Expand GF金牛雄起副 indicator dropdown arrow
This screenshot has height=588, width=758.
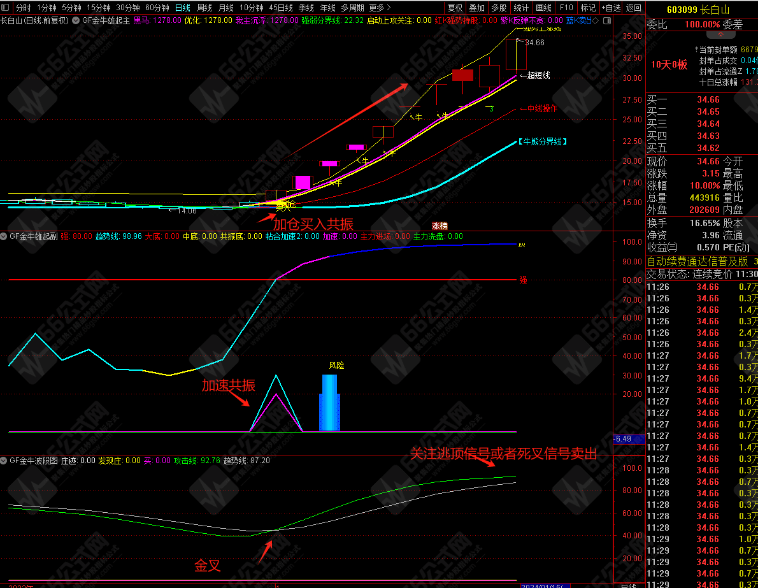[x=4, y=236]
